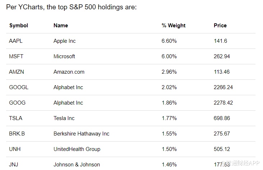The height and width of the screenshot is (170, 263).
Task: Open the Amazon.com name entry
Action: point(69,72)
